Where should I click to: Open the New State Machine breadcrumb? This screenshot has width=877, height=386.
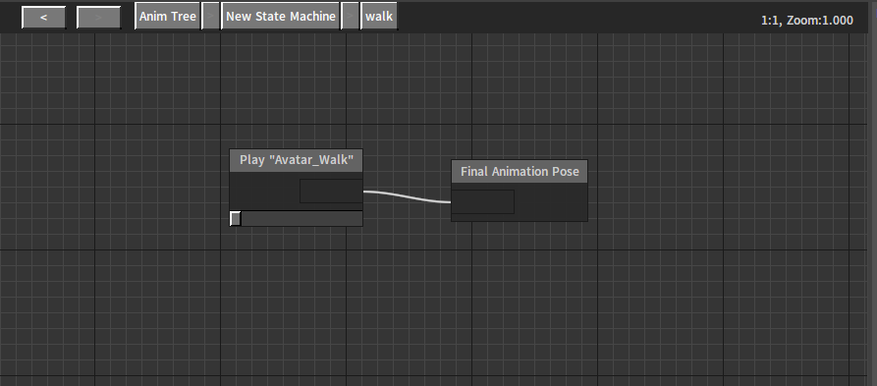281,17
